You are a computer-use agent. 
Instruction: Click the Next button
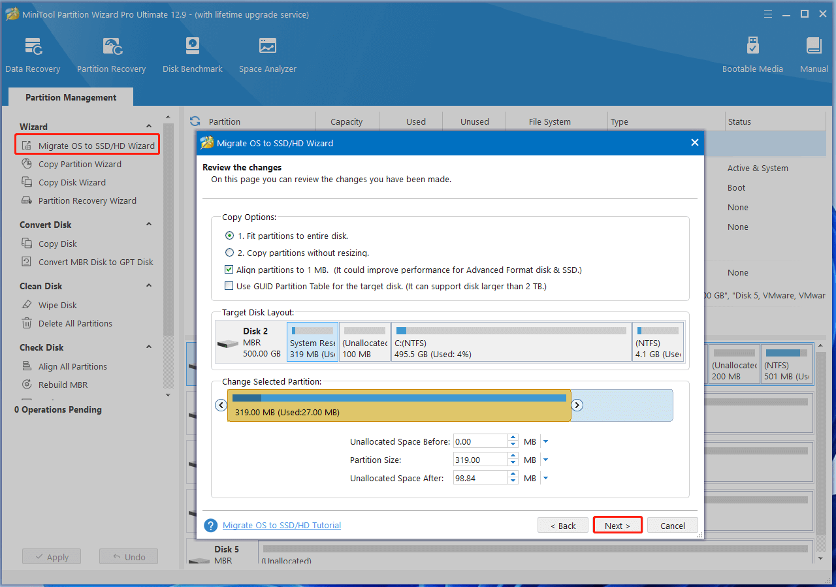click(x=617, y=526)
